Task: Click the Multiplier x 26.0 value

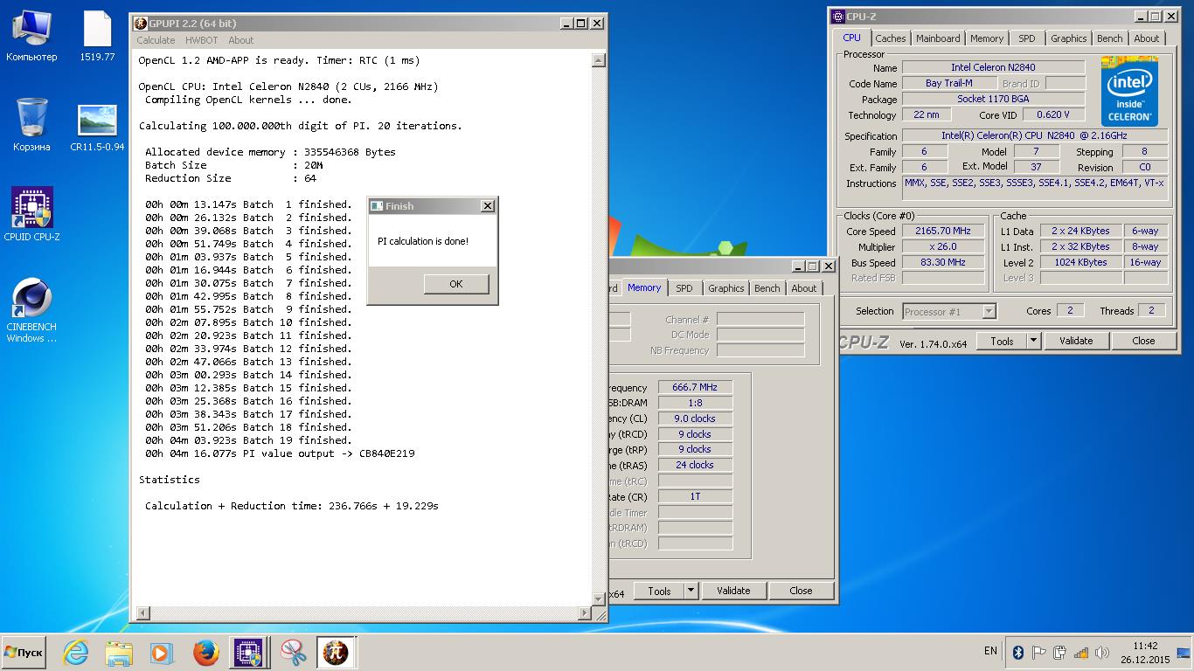Action: click(x=943, y=246)
